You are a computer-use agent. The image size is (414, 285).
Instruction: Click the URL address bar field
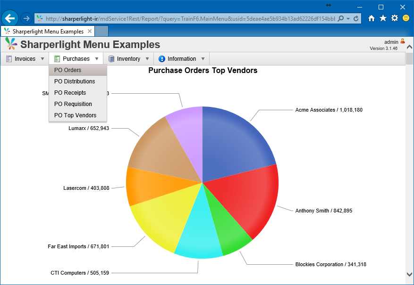click(190, 19)
